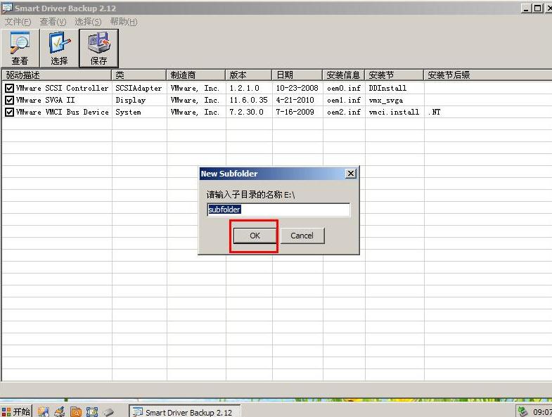The width and height of the screenshot is (552, 417).
Task: Uncheck the VMware SCSI Controller checkbox
Action: point(10,88)
